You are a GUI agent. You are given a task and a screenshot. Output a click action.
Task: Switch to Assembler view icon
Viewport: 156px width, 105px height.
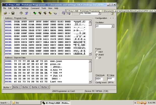(x=63, y=13)
